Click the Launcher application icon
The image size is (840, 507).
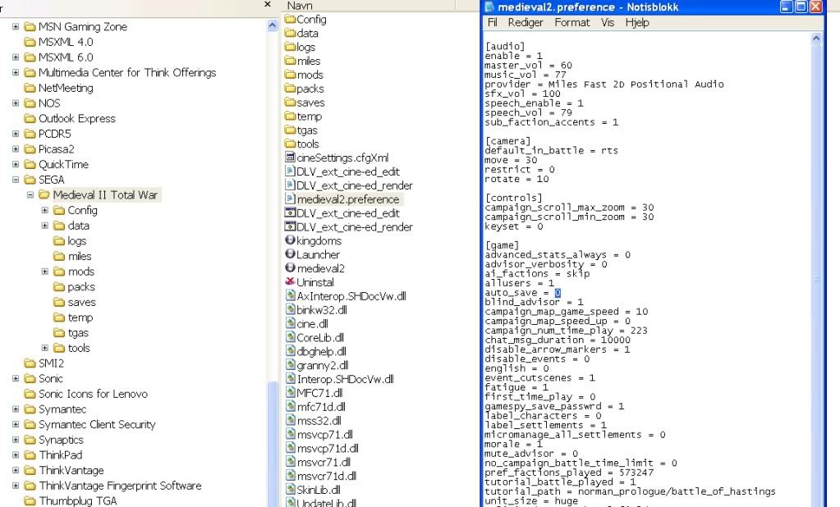point(290,254)
